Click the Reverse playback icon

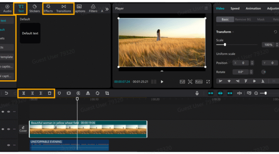click(x=78, y=93)
